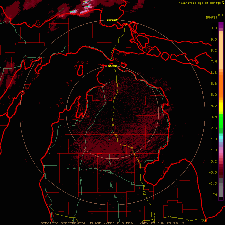
Task: Click the green segment of the color bar
Action: click(x=221, y=120)
